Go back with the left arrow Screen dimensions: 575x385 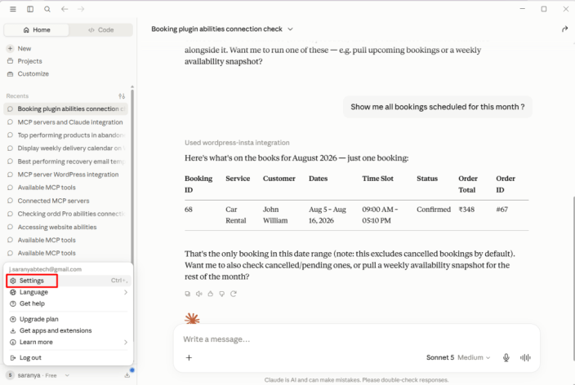(x=65, y=9)
